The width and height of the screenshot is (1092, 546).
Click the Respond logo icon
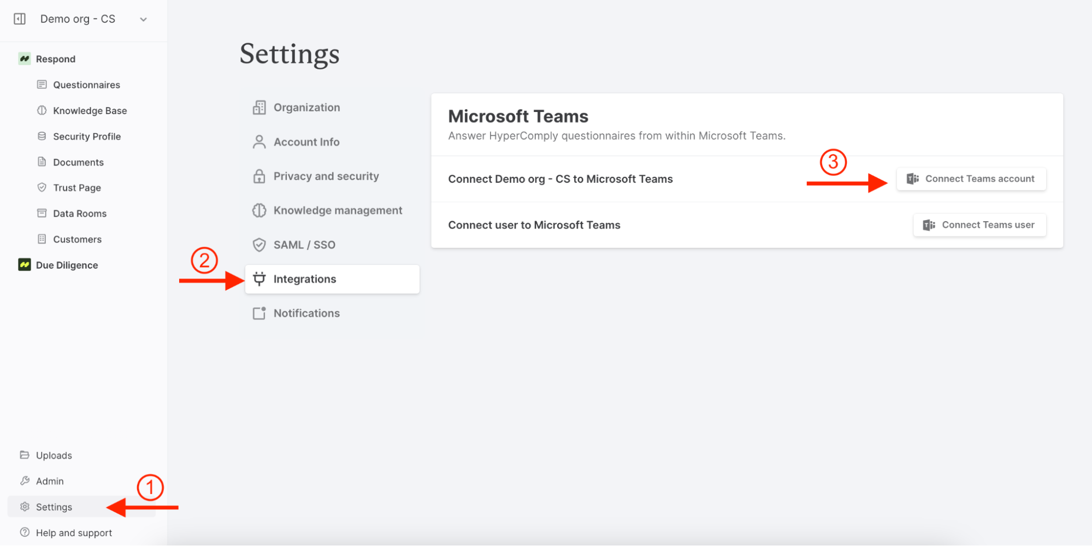point(25,58)
